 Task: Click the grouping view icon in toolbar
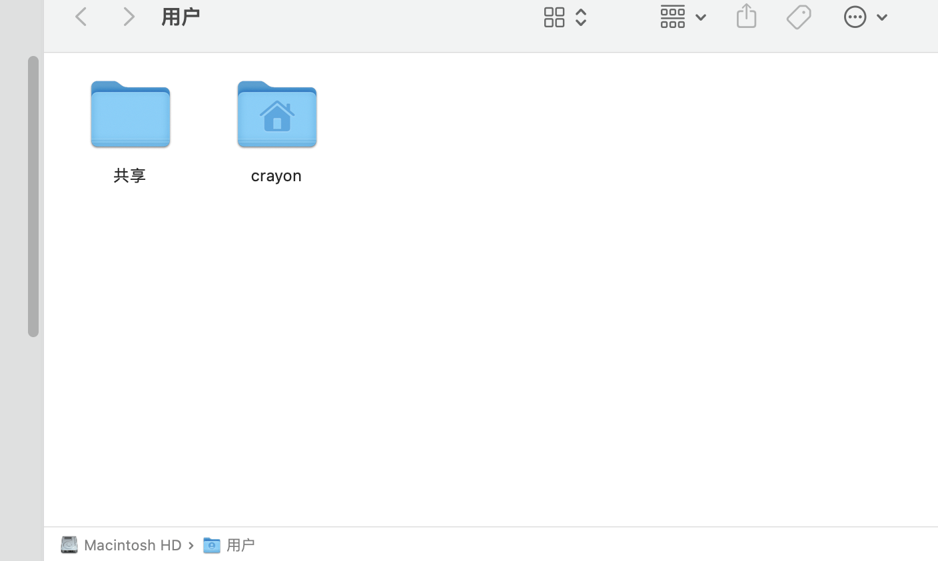coord(673,17)
